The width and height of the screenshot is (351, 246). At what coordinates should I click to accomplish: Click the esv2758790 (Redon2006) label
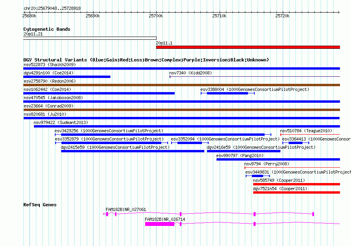(x=50, y=81)
